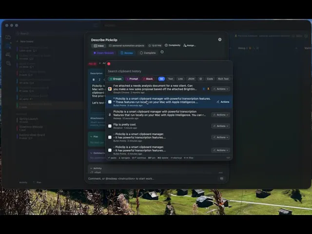This screenshot has width=312, height=234.
Task: Click icon of Bullet Points clip '4 minutes ago'
Action: [110, 150]
